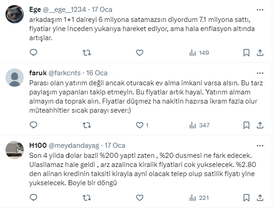Share Ege's tweet

tap(261, 52)
